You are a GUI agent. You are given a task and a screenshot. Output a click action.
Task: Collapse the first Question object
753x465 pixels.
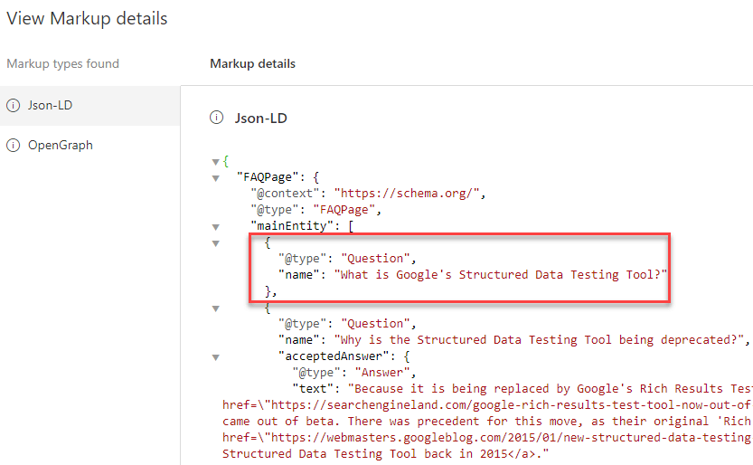pyautogui.click(x=216, y=243)
